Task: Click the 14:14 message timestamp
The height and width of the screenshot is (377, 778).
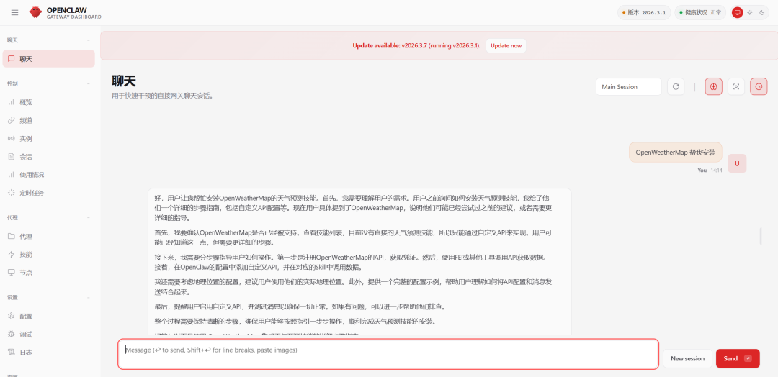Action: [x=716, y=170]
